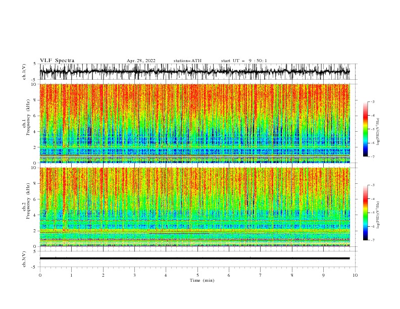
Task: Click the ch.1 spectrogram color scale bar
Action: (366, 129)
